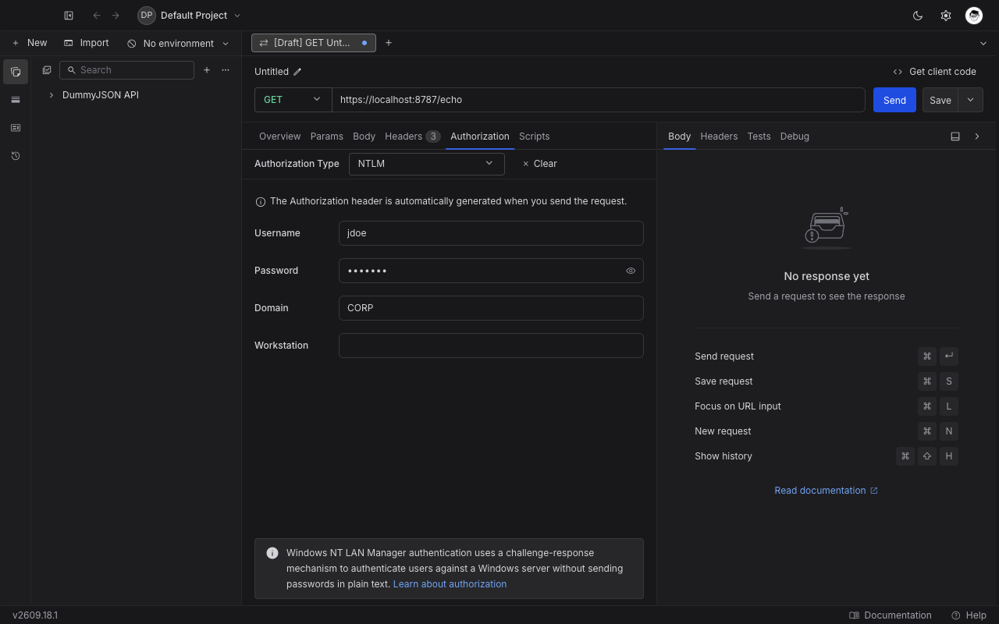Open Read documentation link
This screenshot has width=999, height=624.
(x=827, y=491)
